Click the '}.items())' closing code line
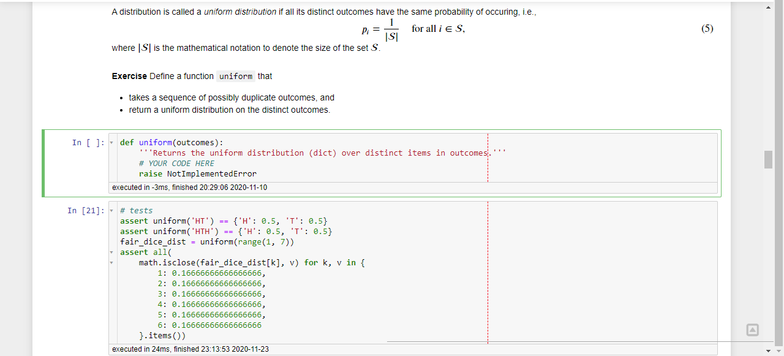Image resolution: width=784 pixels, height=356 pixels. click(162, 336)
